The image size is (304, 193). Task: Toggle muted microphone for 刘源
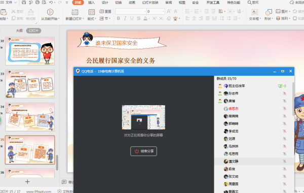(284, 139)
